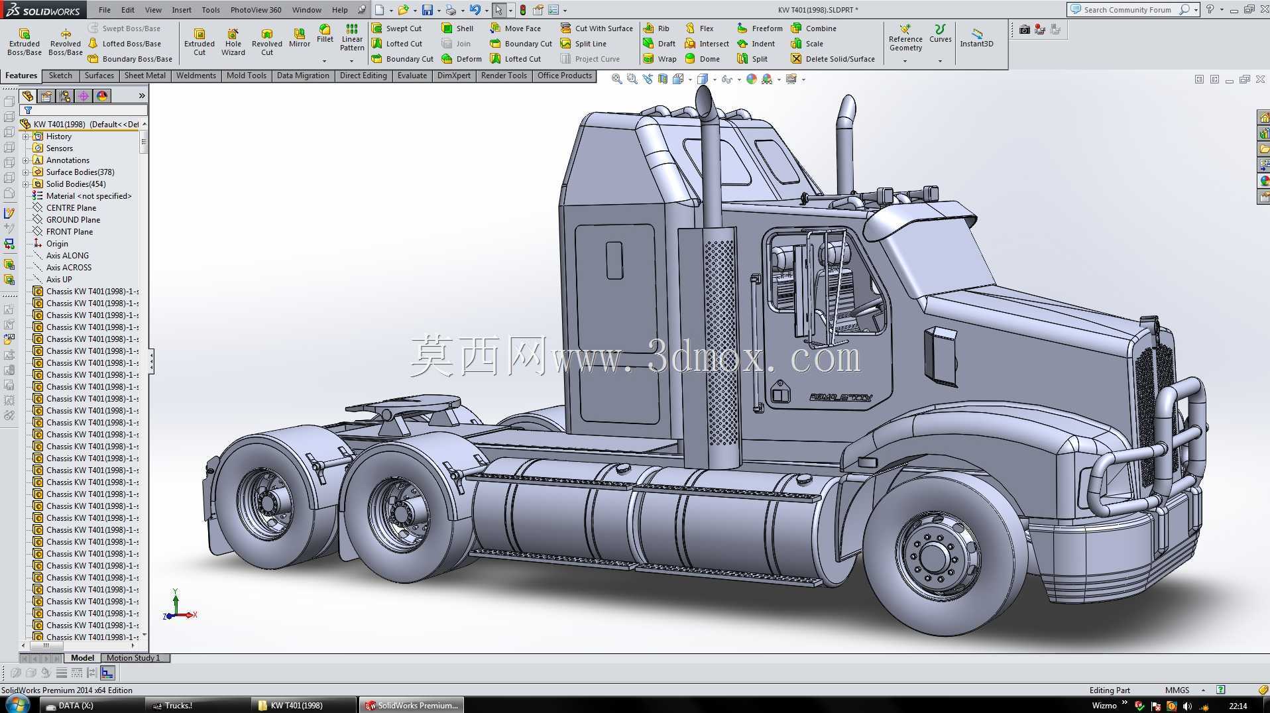The image size is (1270, 713).
Task: Choose the Split Line tool
Action: [x=583, y=44]
